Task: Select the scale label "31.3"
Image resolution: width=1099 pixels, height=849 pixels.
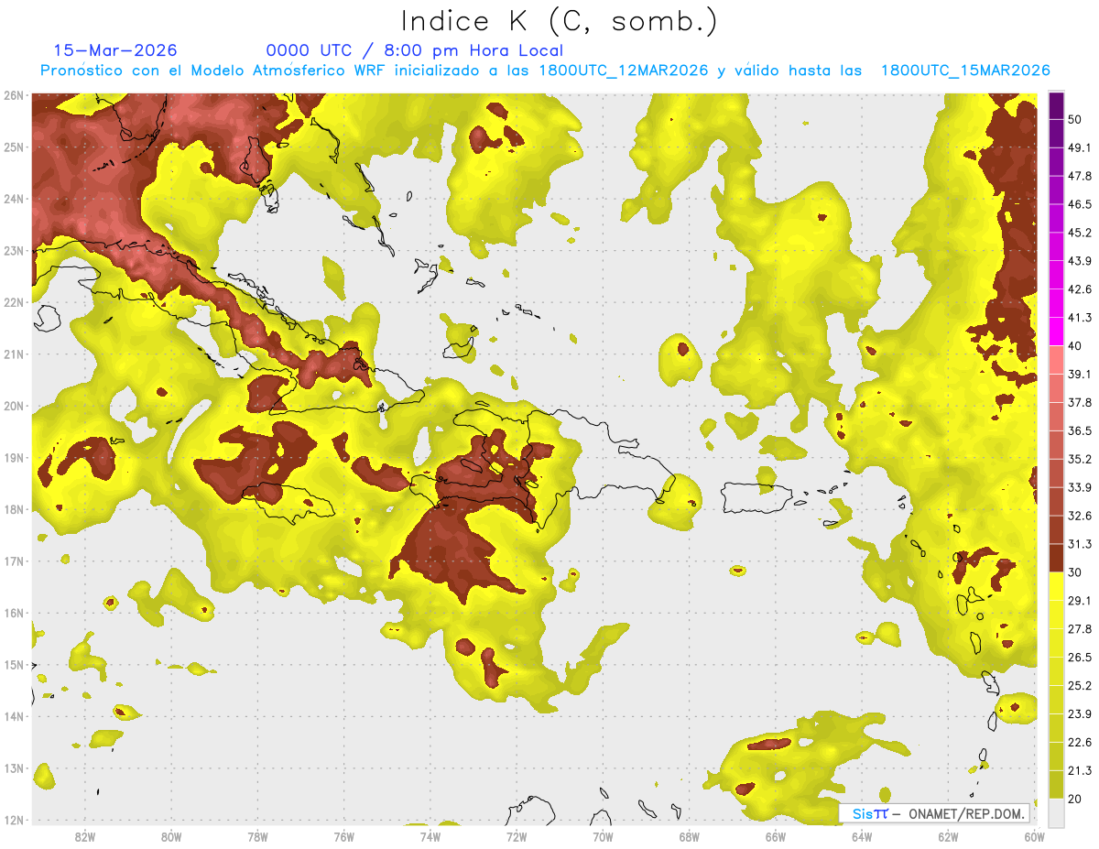Action: (1079, 544)
